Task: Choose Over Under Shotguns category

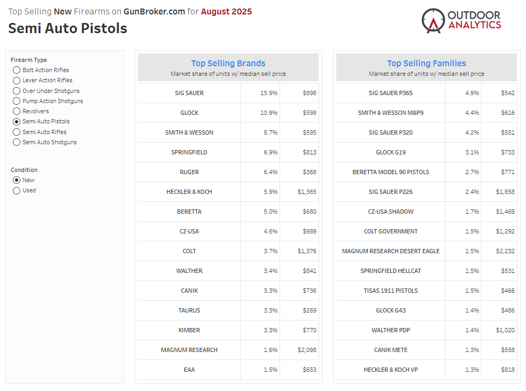Action: pyautogui.click(x=16, y=91)
